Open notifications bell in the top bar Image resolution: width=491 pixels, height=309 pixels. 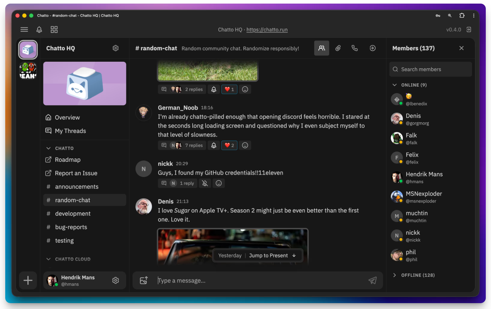pos(39,30)
